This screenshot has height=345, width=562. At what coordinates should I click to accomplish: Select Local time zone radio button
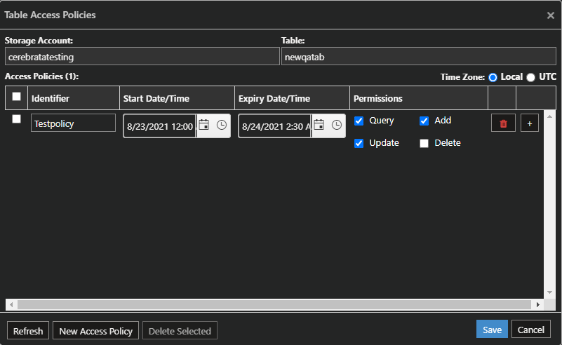pos(493,77)
